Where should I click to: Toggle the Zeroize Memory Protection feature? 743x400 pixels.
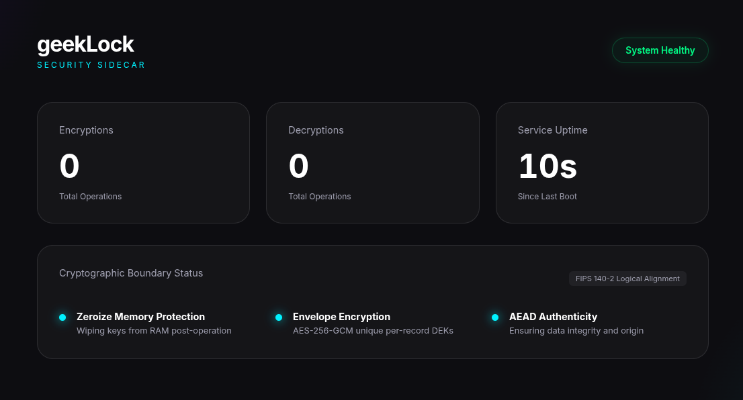(140, 317)
